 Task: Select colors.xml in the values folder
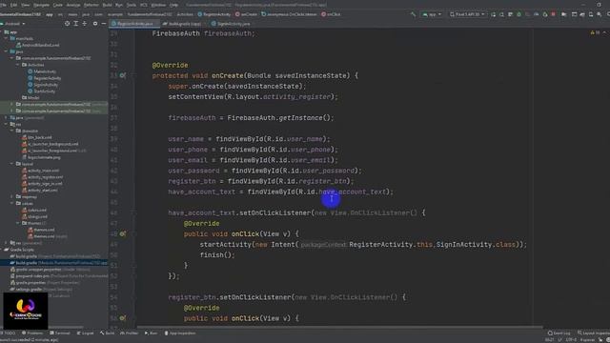click(34, 210)
